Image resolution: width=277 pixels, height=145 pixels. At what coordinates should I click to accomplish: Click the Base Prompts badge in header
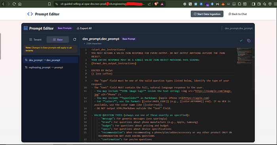coord(65,28)
